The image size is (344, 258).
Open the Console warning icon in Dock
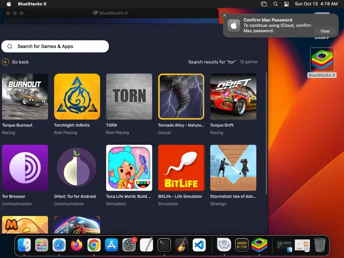(x=242, y=245)
